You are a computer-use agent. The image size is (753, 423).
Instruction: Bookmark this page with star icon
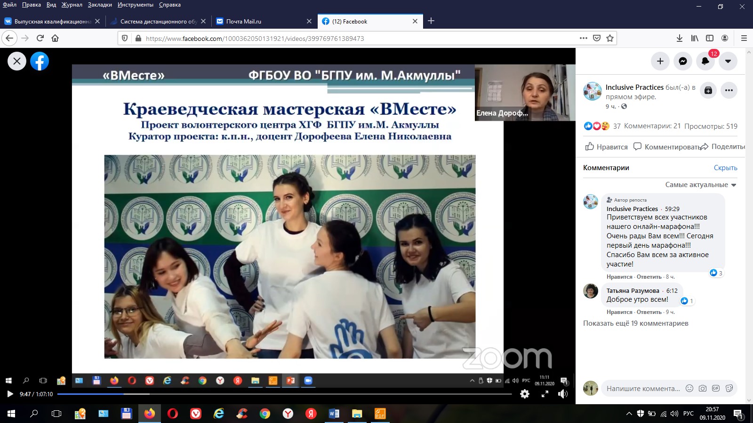(x=610, y=39)
